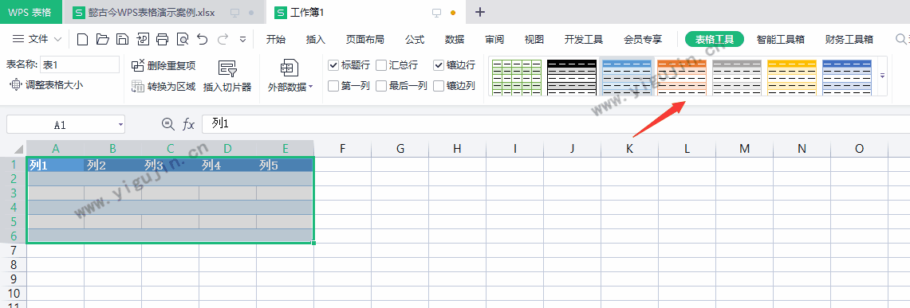
Task: Open print preview magnifier icon
Action: click(x=183, y=39)
